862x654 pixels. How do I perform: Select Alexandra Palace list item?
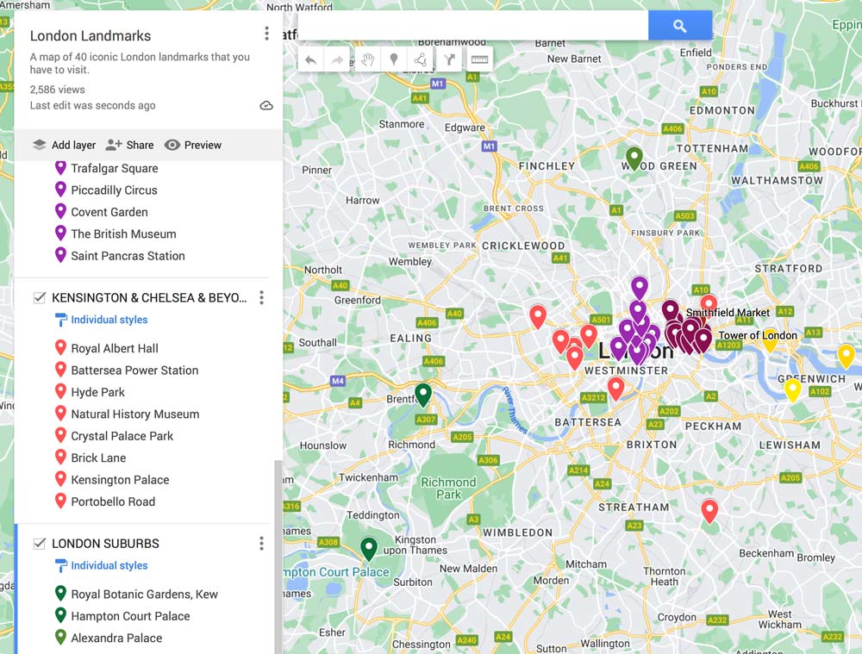116,638
